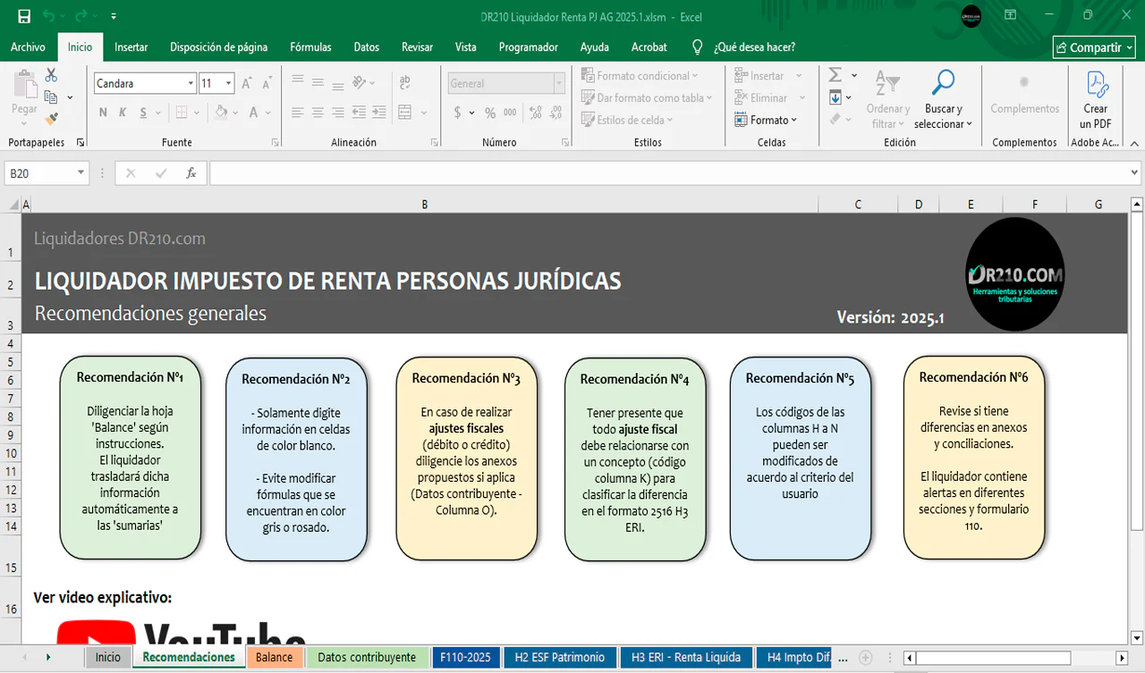The width and height of the screenshot is (1145, 673).
Task: Click the Save icon in title bar
Action: [x=24, y=16]
